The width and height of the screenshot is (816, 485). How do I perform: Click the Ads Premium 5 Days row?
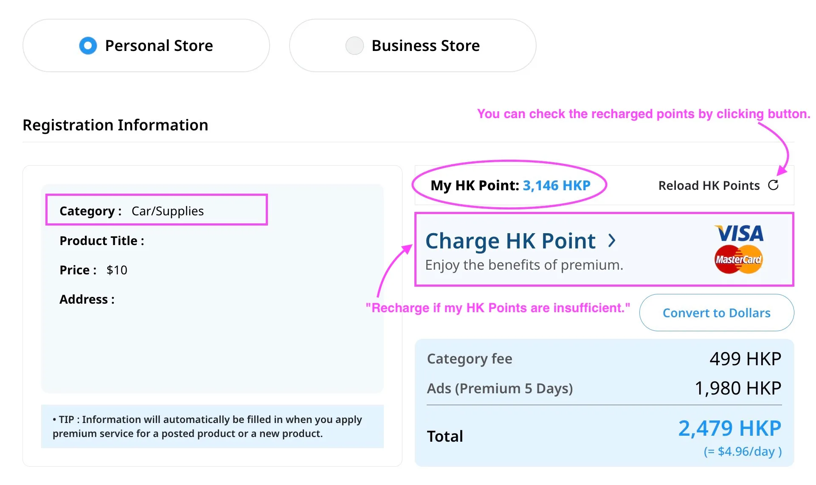click(x=604, y=388)
